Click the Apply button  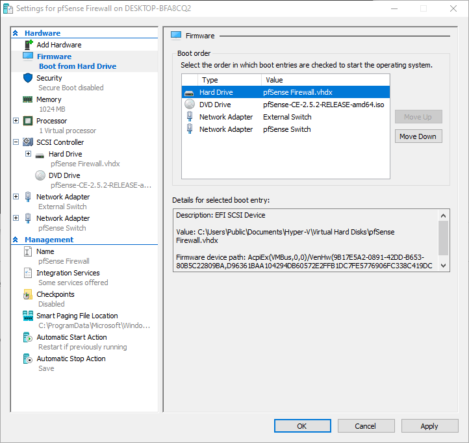click(429, 426)
